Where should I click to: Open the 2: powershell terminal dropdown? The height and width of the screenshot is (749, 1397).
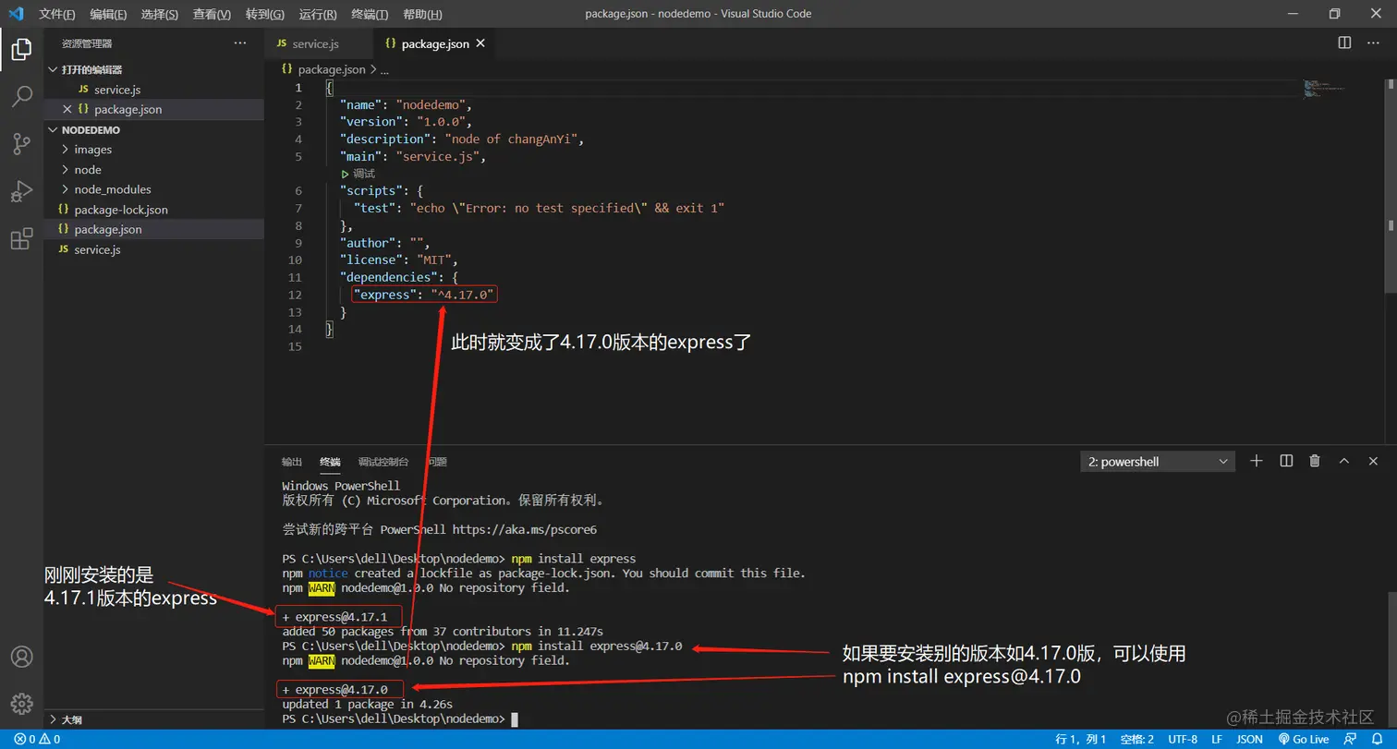[x=1158, y=461]
